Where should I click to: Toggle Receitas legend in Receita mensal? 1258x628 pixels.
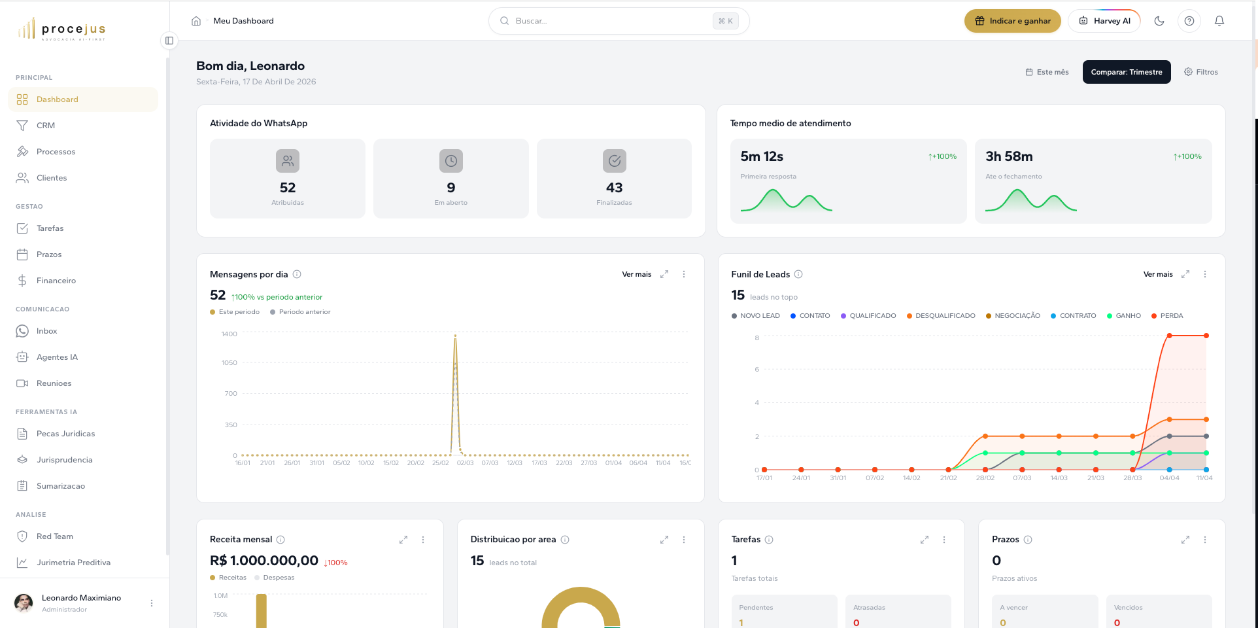(x=228, y=578)
